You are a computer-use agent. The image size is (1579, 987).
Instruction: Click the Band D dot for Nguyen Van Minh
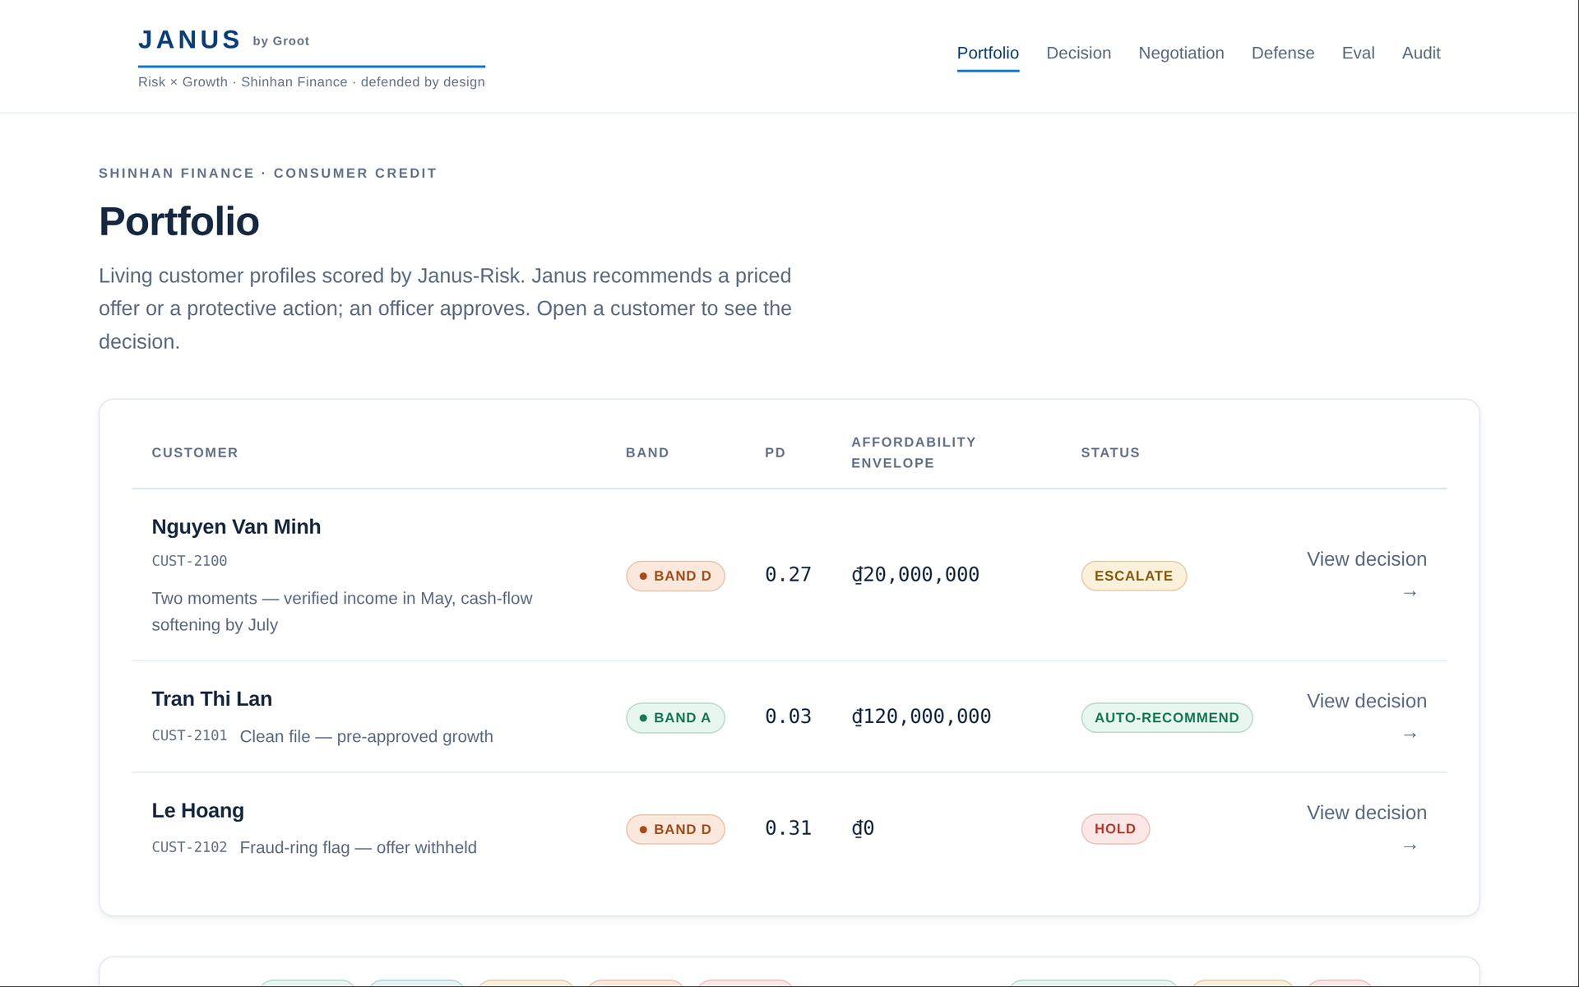[643, 576]
